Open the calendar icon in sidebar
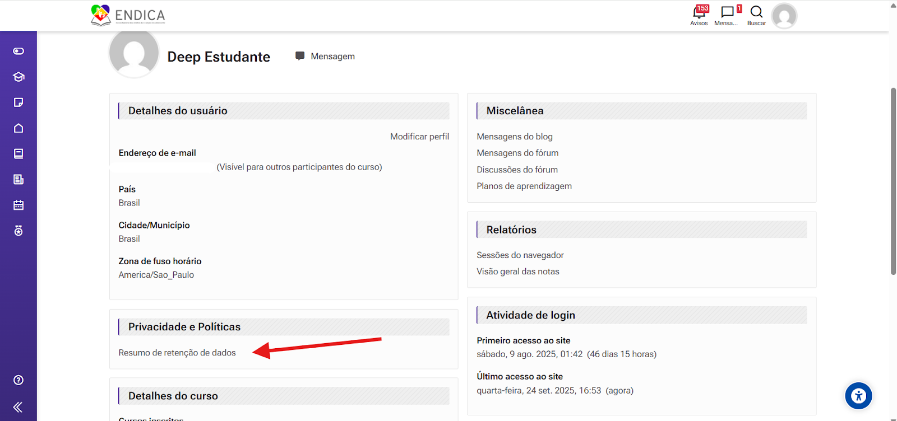 pyautogui.click(x=19, y=205)
